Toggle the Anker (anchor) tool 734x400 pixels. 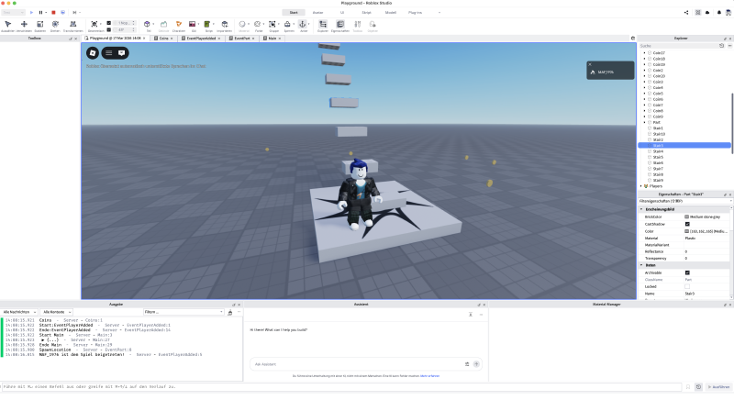click(303, 25)
